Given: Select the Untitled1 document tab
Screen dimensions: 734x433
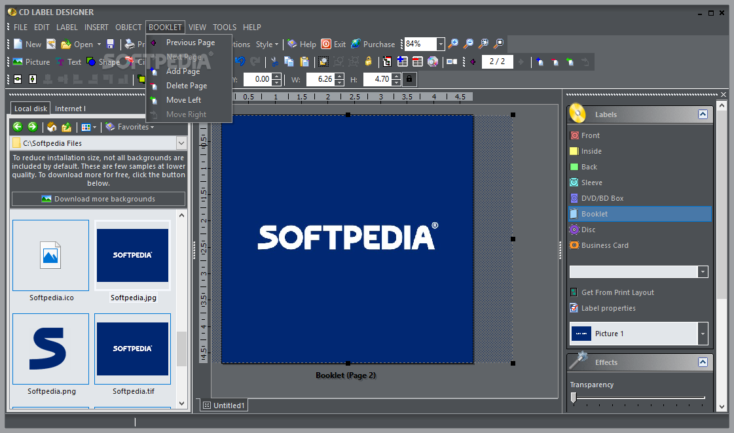Looking at the screenshot, I should 224,406.
